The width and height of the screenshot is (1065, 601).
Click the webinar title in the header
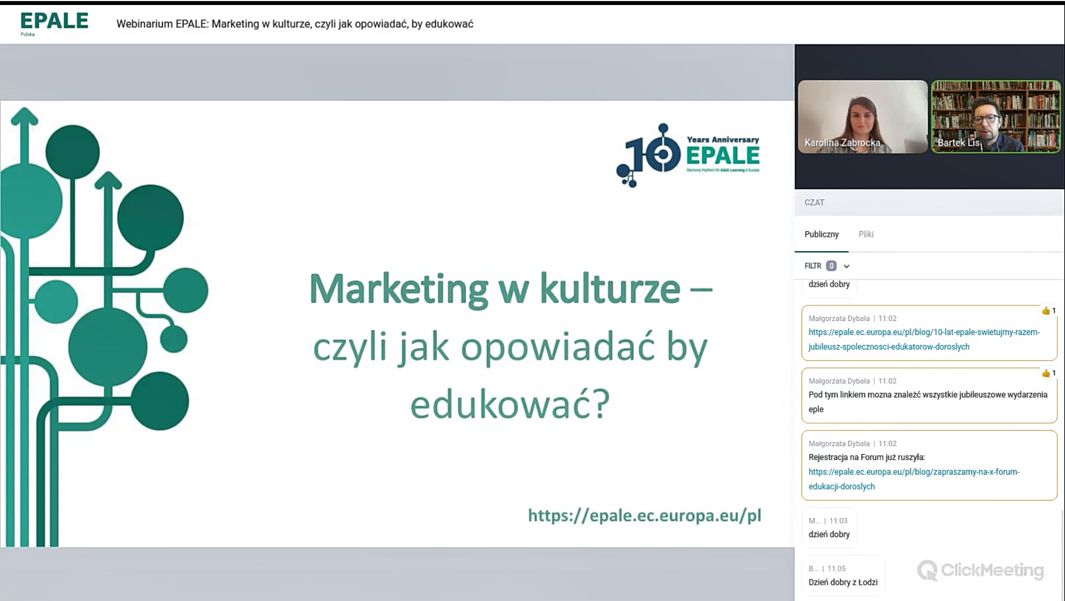pos(295,24)
